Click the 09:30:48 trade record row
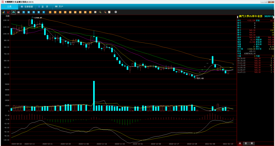Image resolution: width=275 pixels, height=146 pixels. [256, 61]
